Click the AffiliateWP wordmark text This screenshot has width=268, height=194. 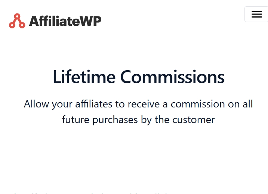pyautogui.click(x=65, y=21)
